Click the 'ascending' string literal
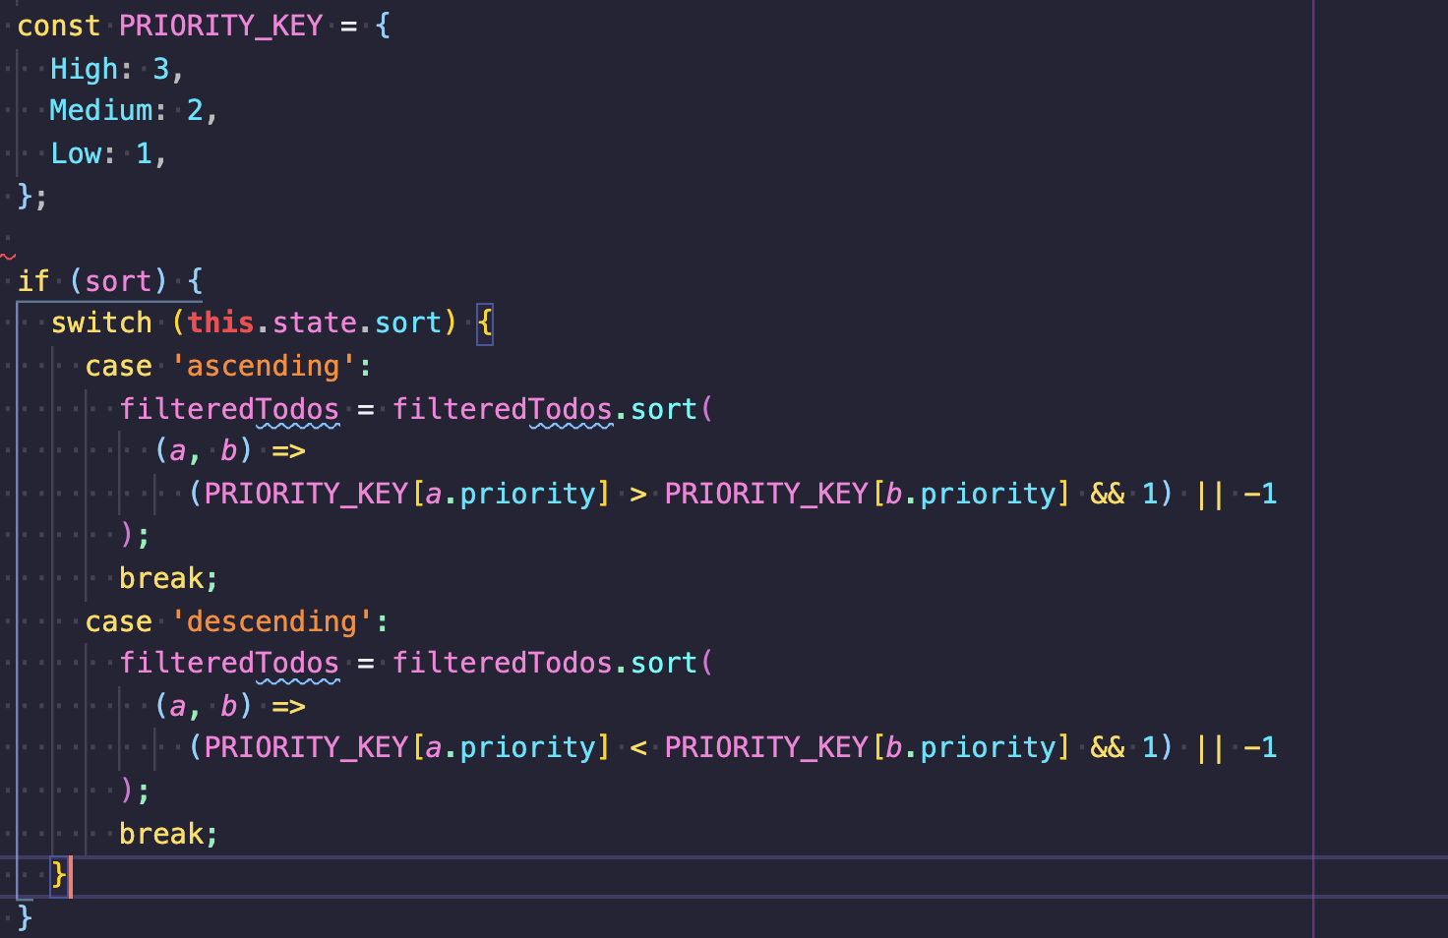The image size is (1448, 938). tap(263, 366)
